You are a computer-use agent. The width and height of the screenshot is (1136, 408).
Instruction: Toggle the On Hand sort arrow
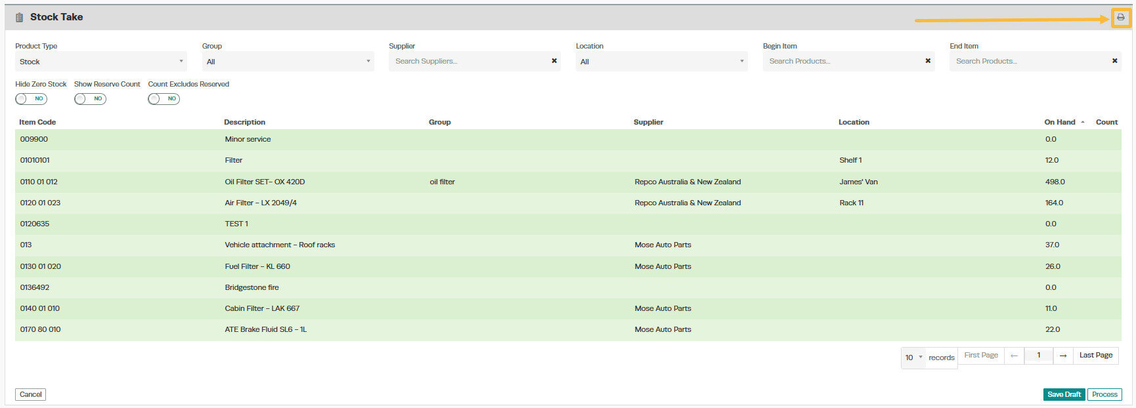(x=1083, y=122)
